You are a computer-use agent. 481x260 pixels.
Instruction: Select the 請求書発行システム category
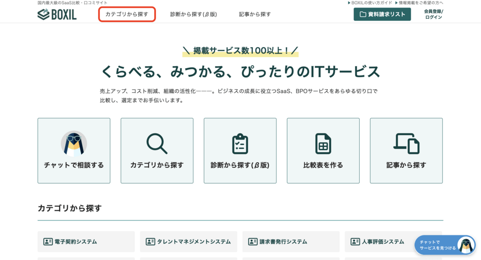pos(283,241)
